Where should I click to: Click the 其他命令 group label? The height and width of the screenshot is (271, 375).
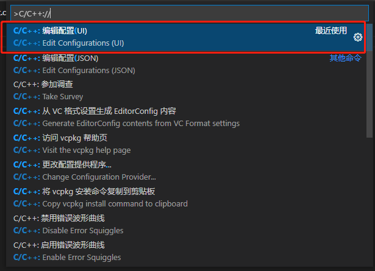click(345, 58)
